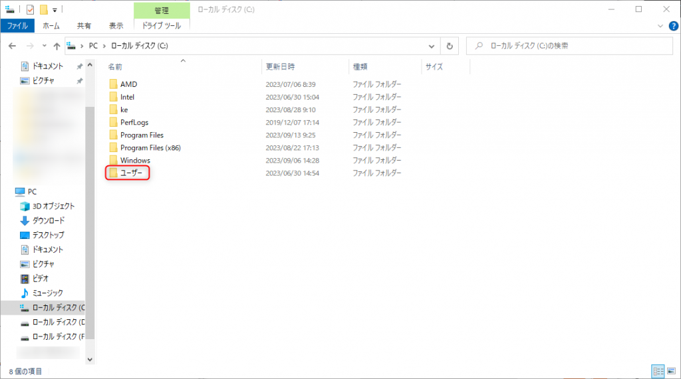Switch to details view in status bar
The width and height of the screenshot is (681, 379).
657,371
